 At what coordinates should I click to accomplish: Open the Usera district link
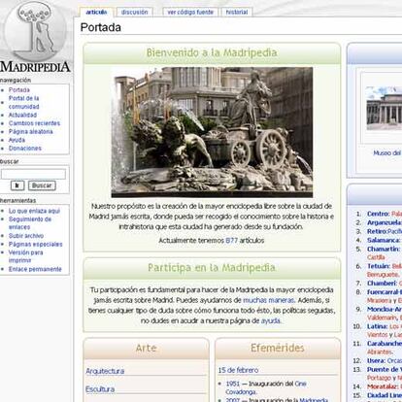click(x=376, y=360)
